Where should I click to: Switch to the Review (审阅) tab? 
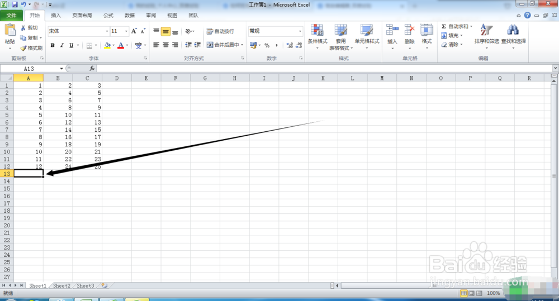pyautogui.click(x=151, y=15)
